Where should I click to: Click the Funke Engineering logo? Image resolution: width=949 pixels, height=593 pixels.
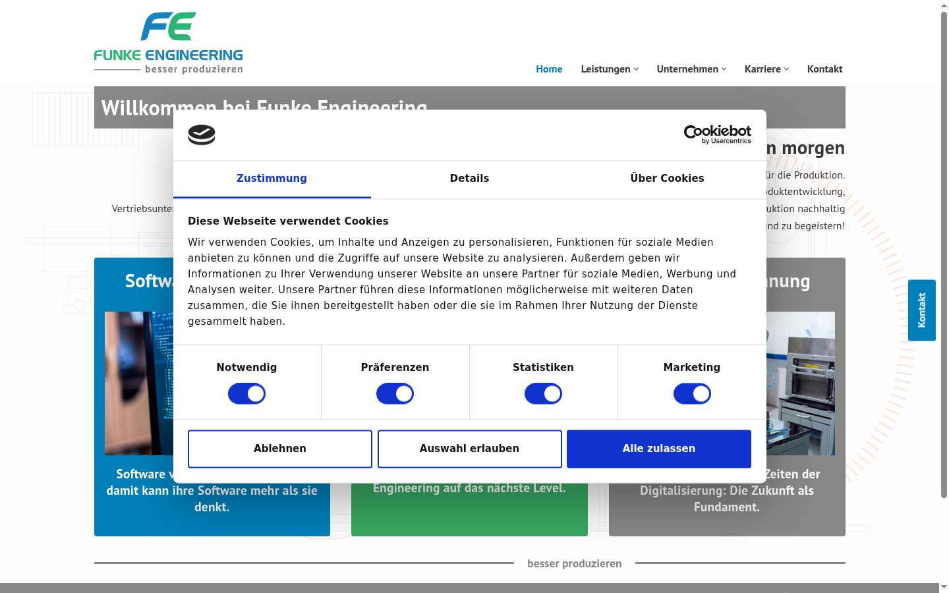pos(169,43)
